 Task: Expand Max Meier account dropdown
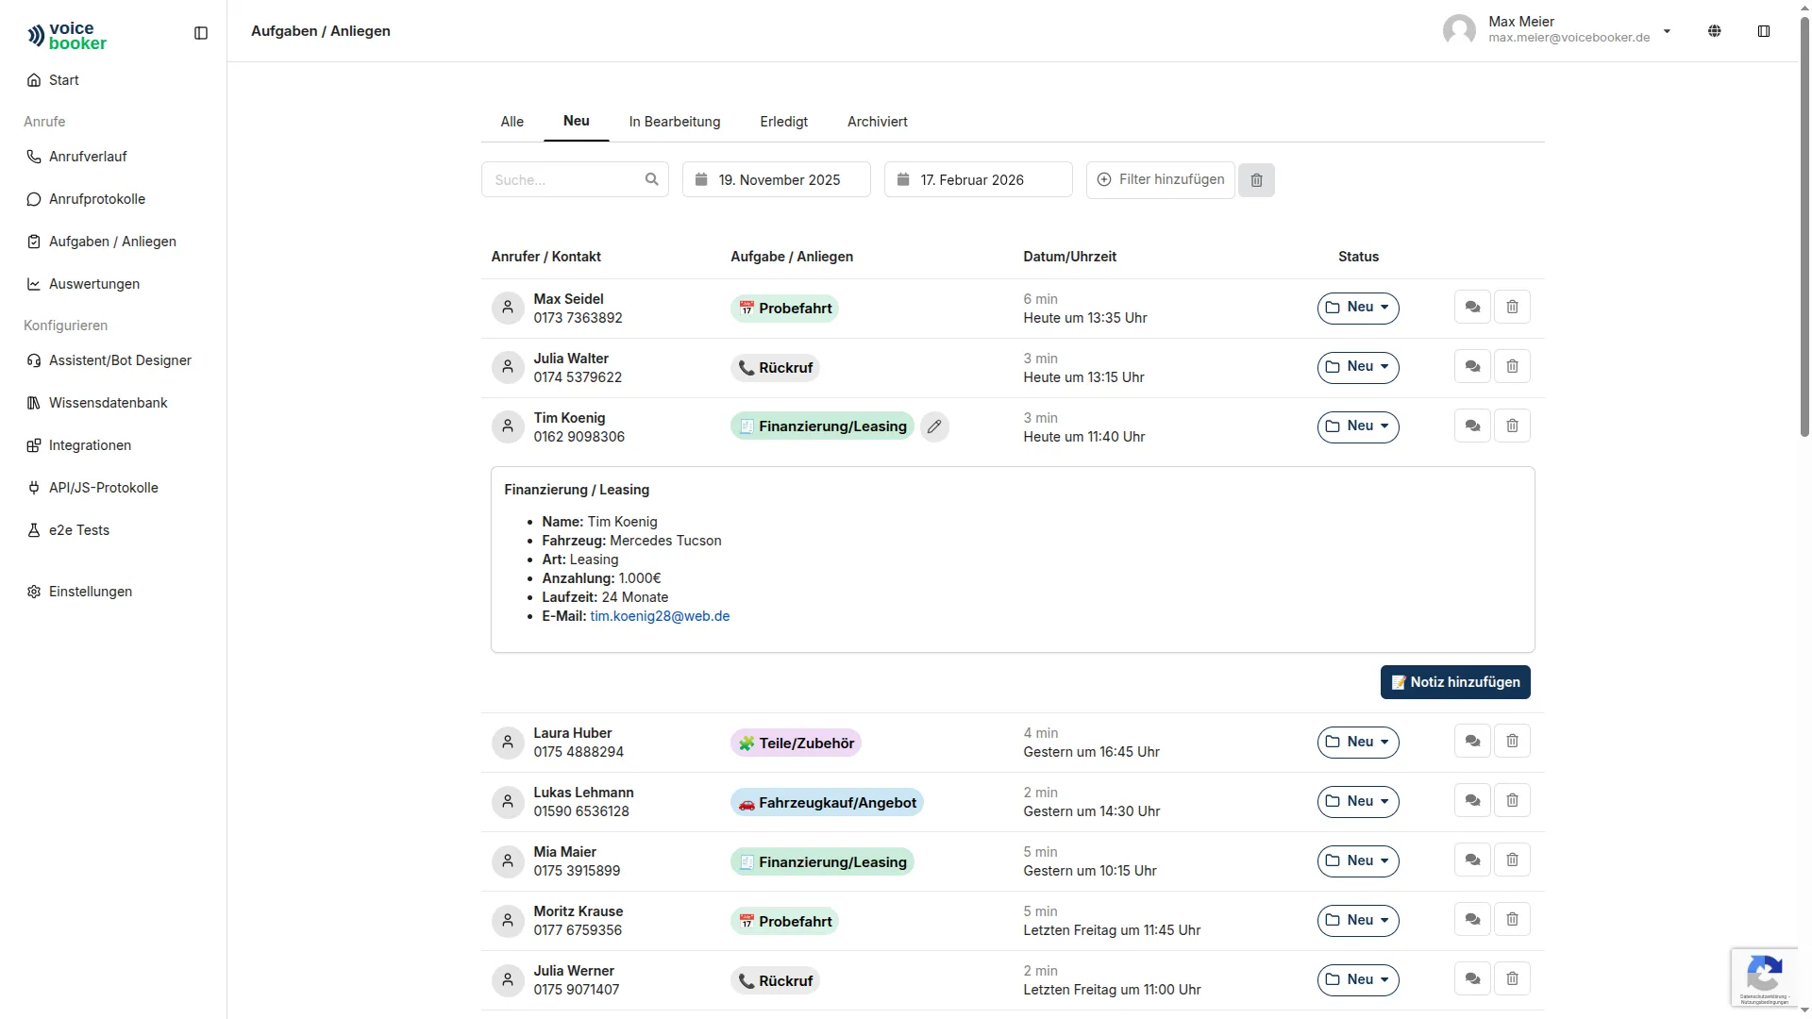point(1667,31)
